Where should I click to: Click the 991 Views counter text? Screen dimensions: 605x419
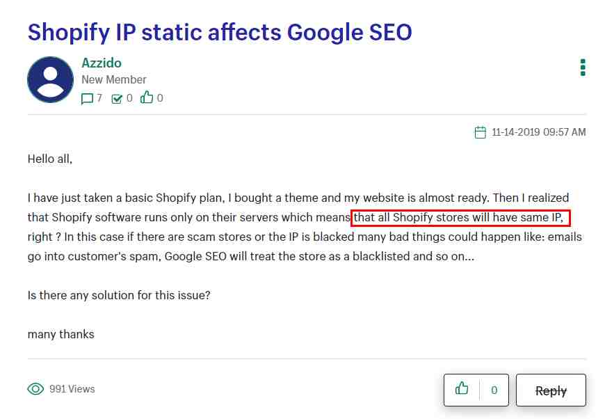pos(72,389)
